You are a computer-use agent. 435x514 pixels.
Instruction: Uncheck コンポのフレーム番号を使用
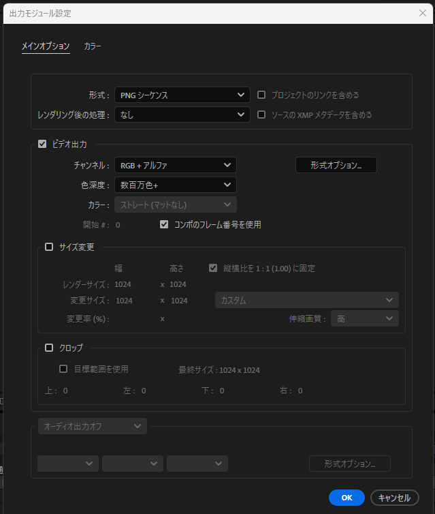164,224
